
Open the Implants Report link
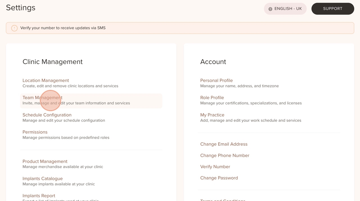coord(39,196)
